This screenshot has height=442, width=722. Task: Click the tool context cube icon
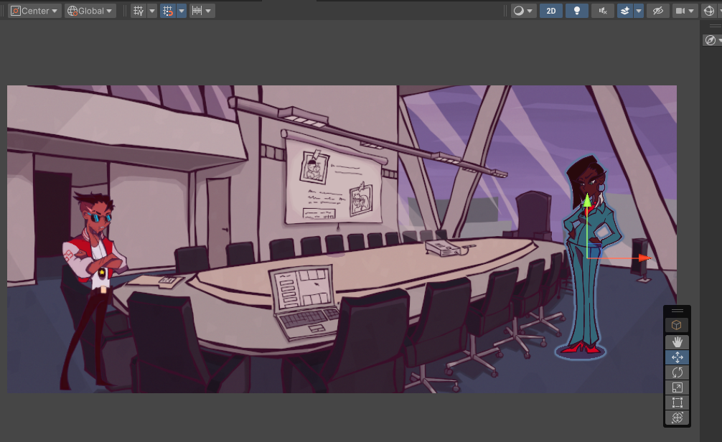point(676,325)
